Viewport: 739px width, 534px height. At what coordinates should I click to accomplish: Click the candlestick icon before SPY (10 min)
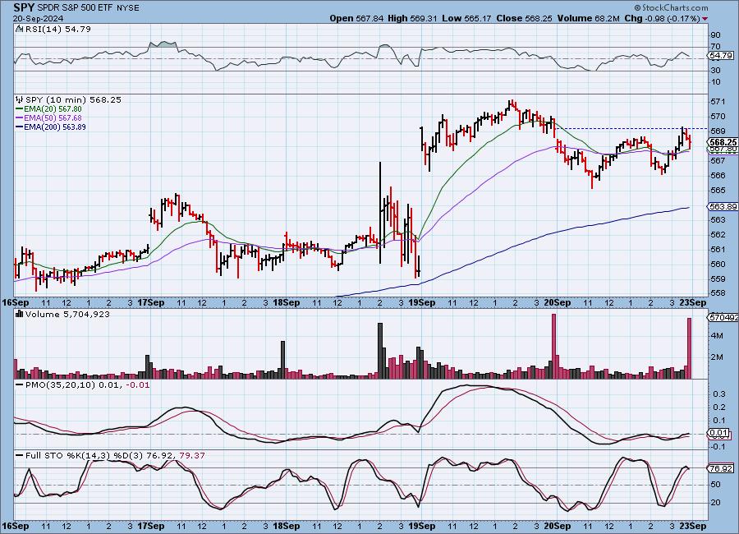pyautogui.click(x=20, y=99)
